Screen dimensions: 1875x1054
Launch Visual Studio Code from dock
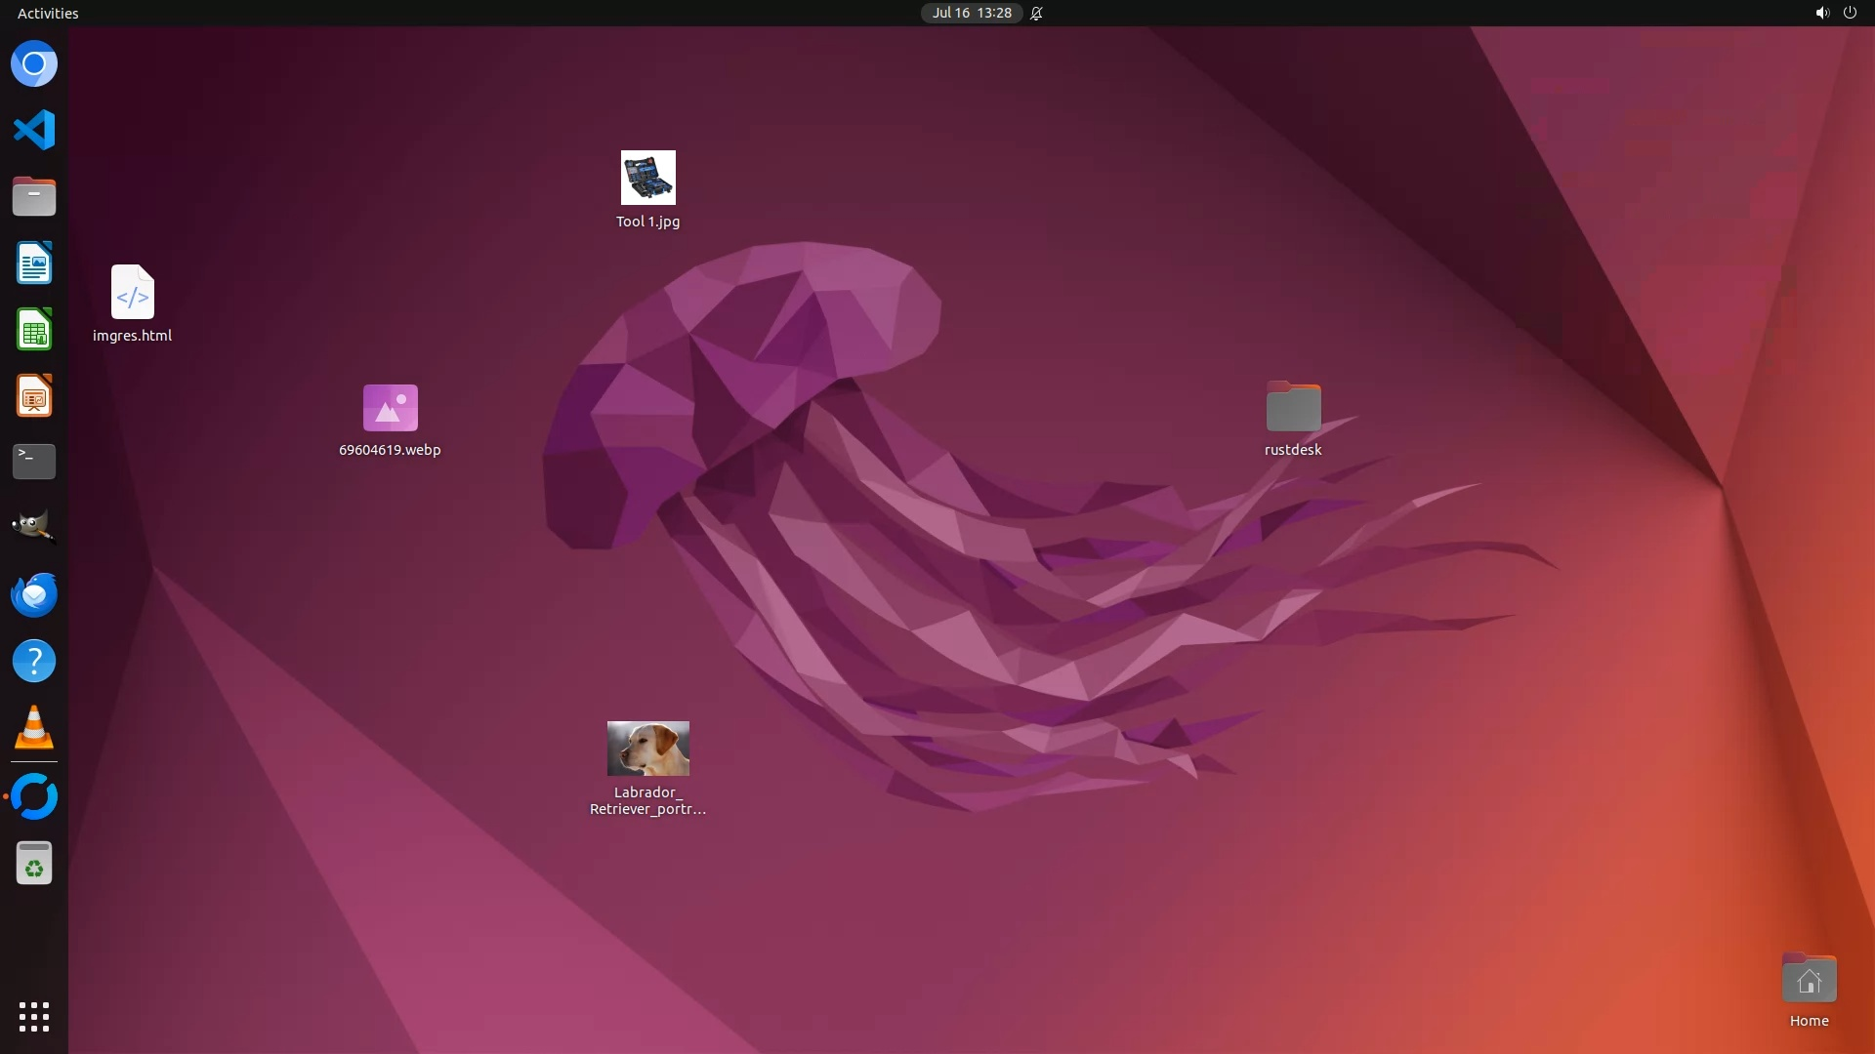click(x=34, y=130)
